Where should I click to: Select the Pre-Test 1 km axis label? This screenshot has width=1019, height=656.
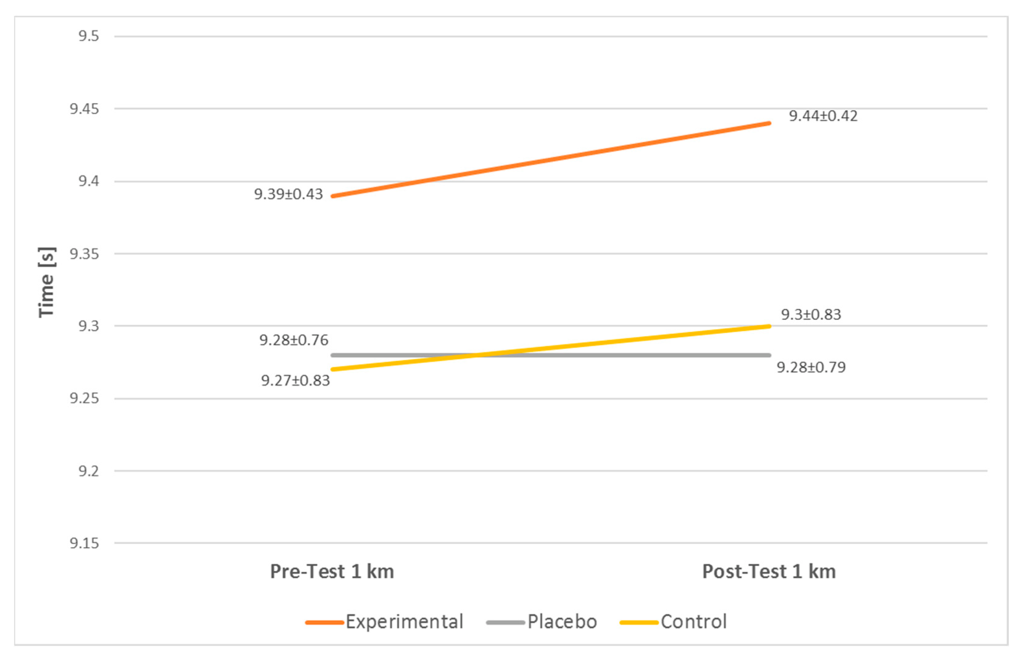(x=332, y=572)
